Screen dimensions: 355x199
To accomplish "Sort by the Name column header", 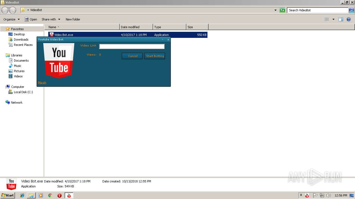I will pyautogui.click(x=82, y=27).
